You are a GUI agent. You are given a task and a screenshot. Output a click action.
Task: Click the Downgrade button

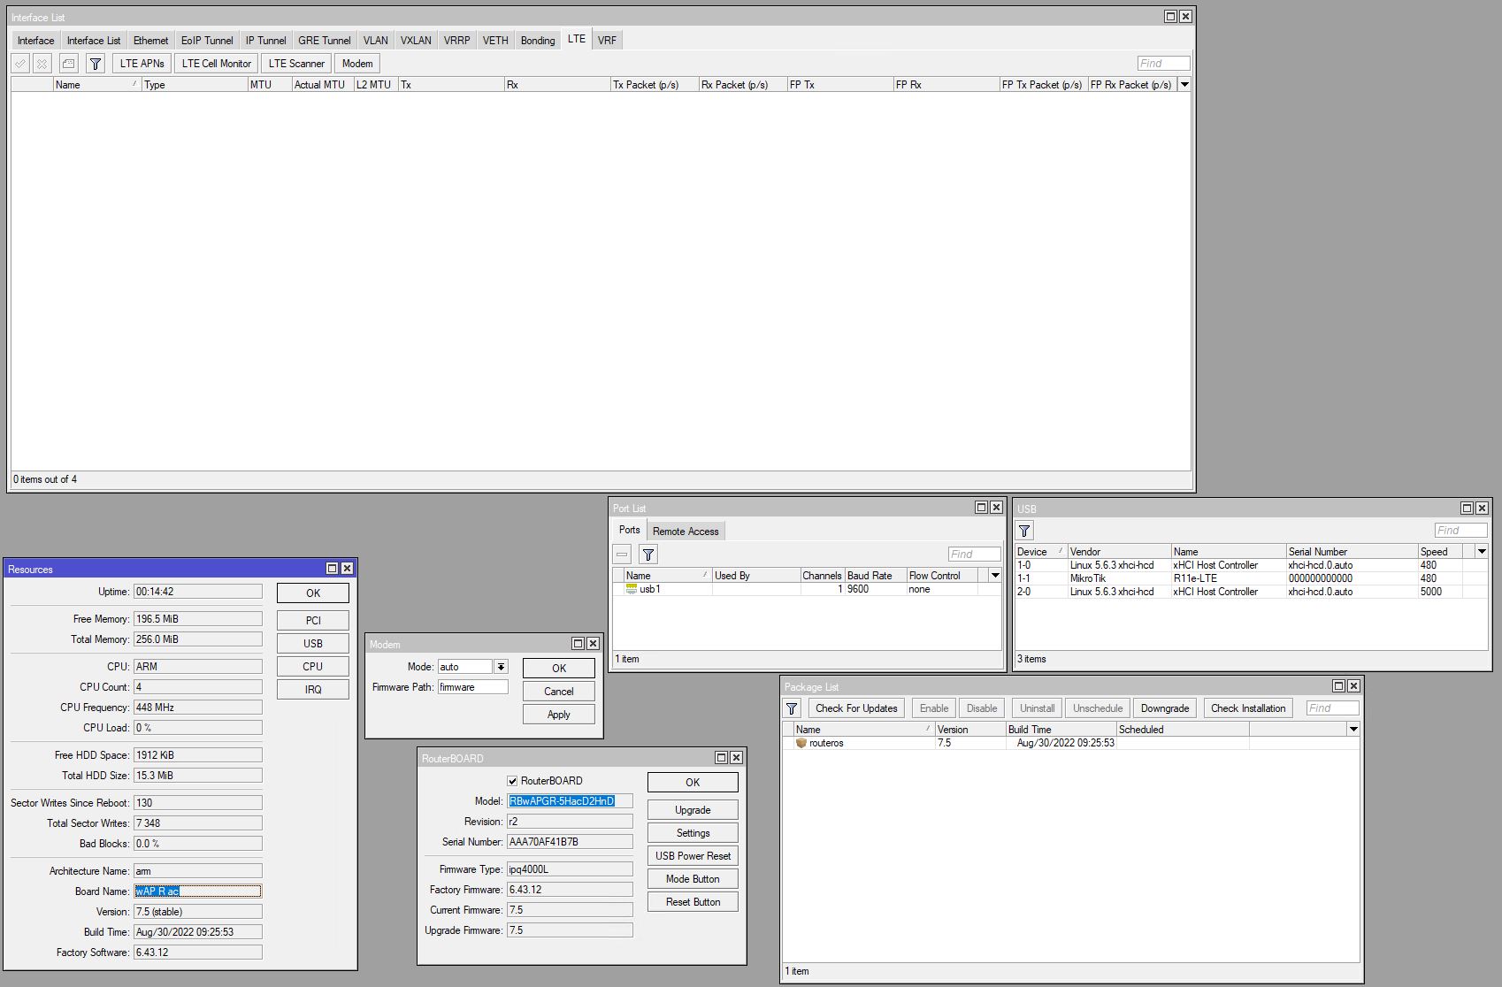(x=1165, y=708)
